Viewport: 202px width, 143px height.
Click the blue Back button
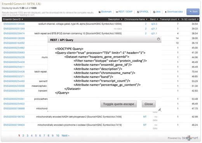tap(193, 12)
